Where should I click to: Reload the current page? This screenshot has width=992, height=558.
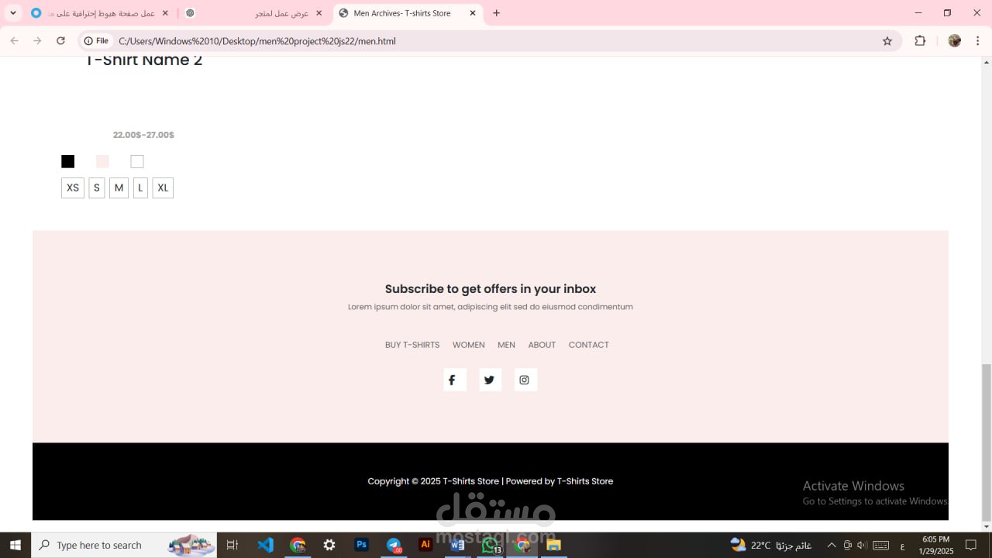coord(60,41)
